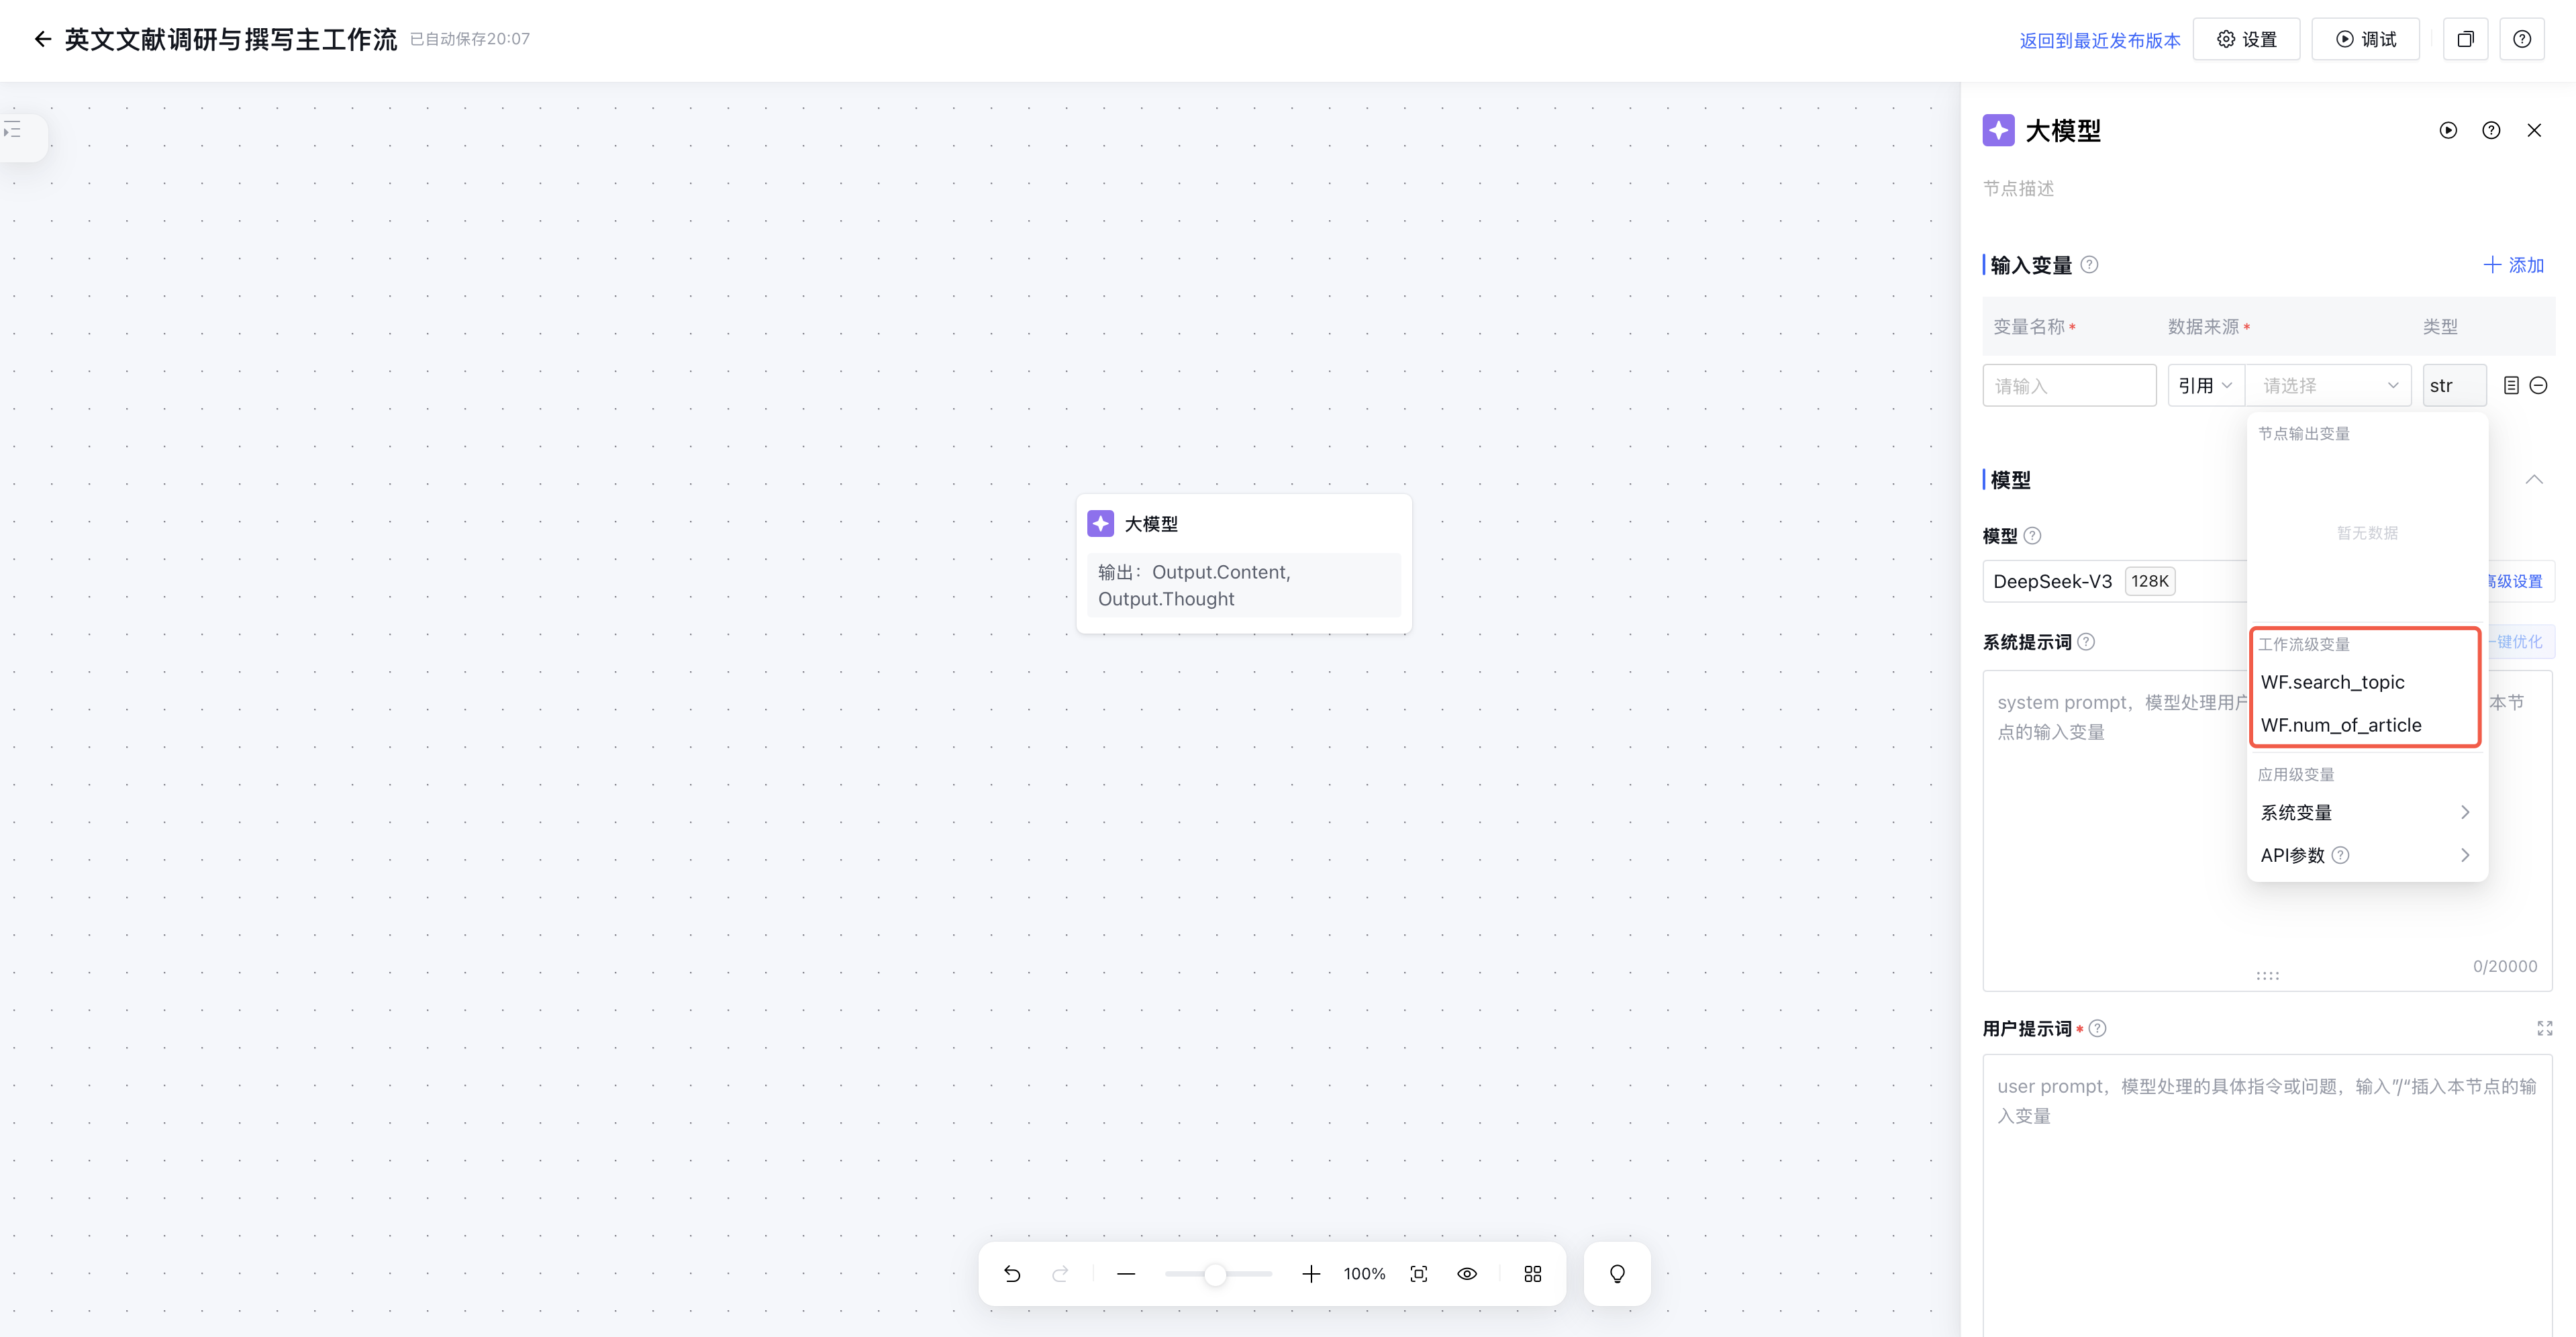Click the 变量名称 input field
2576x1337 pixels.
tap(2068, 385)
